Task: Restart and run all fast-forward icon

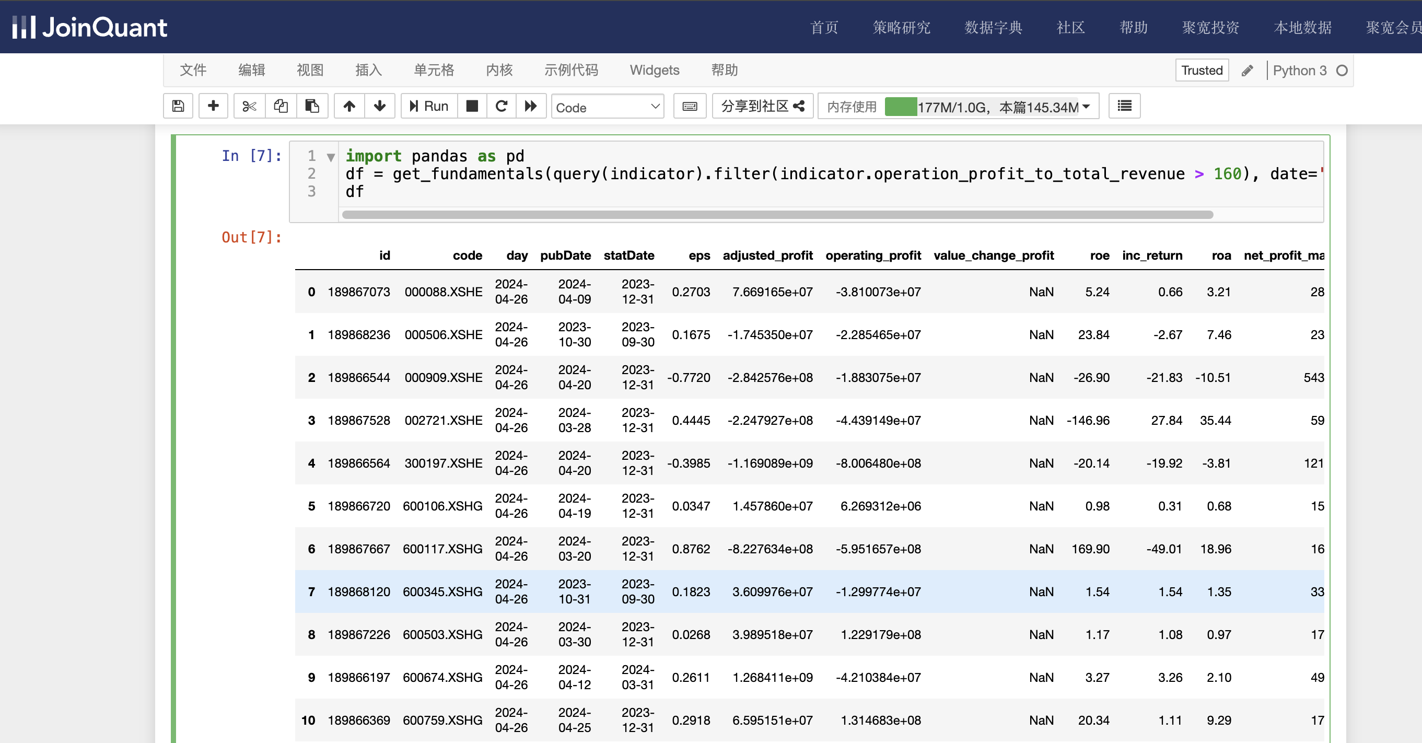Action: click(531, 106)
